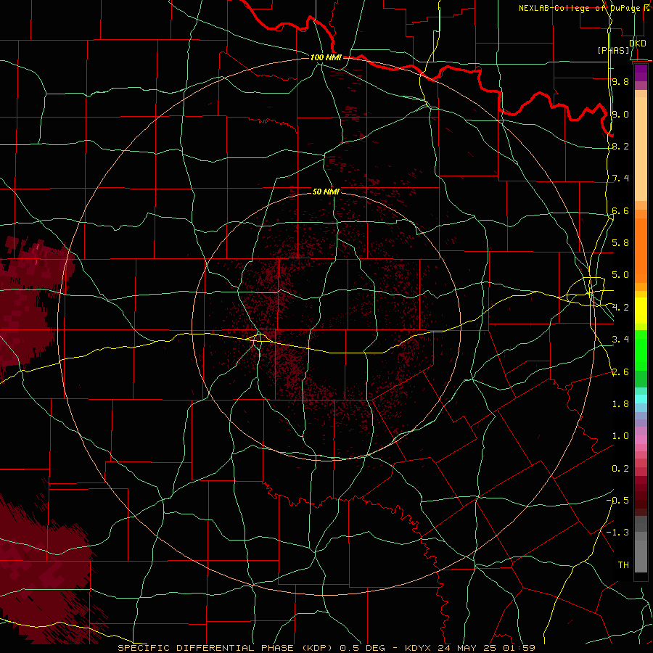
Task: Click the yellow segment of the color bar
Action: 641,311
